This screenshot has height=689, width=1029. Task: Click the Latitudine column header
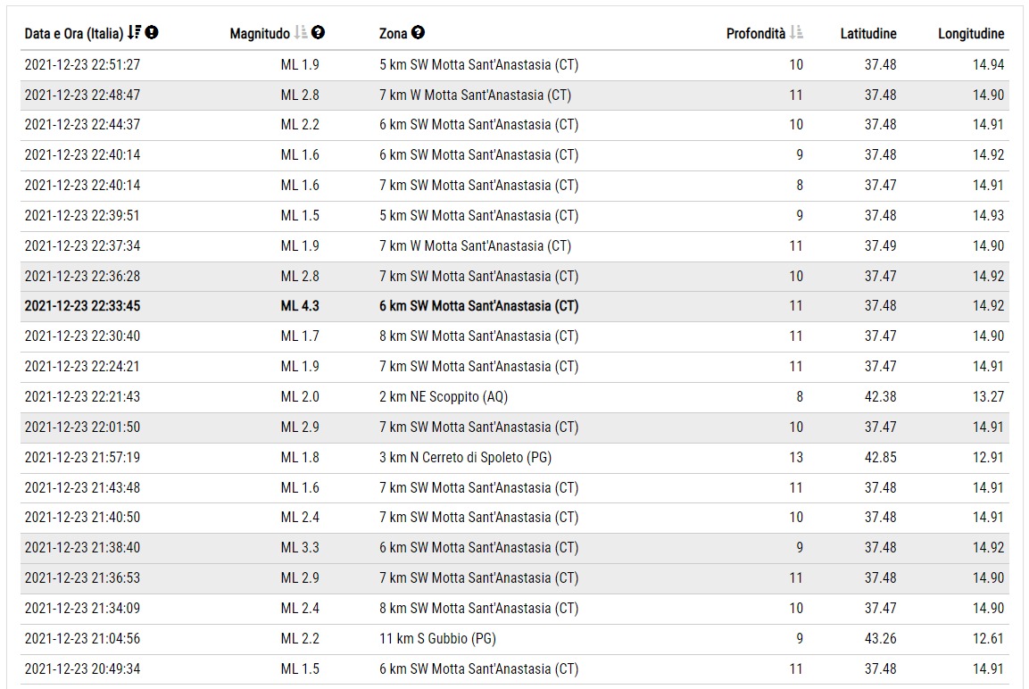click(867, 34)
